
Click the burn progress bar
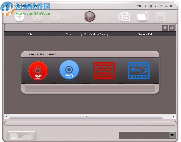click(90, 123)
